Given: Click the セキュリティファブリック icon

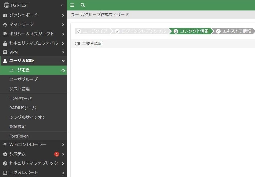Looking at the screenshot, I should (x=5, y=164).
